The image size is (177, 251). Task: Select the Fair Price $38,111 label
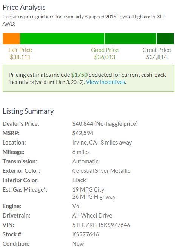point(20,53)
